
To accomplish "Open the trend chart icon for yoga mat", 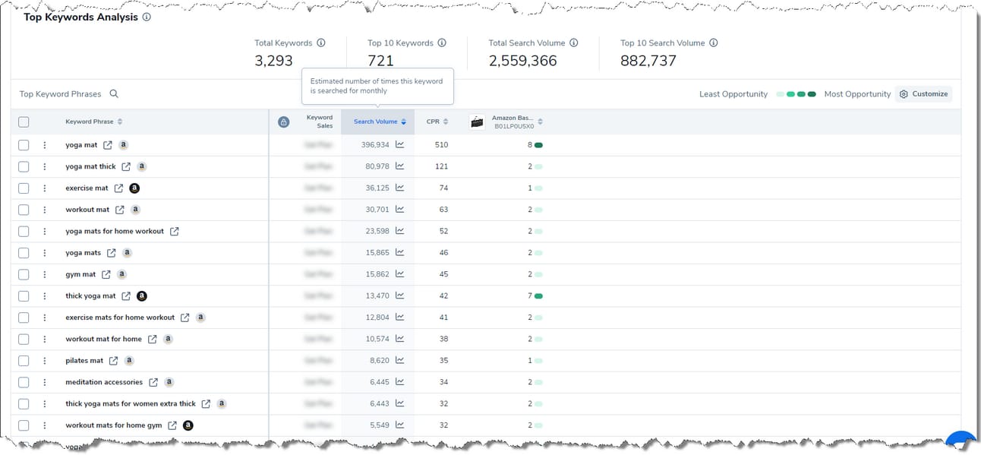I will [x=400, y=144].
